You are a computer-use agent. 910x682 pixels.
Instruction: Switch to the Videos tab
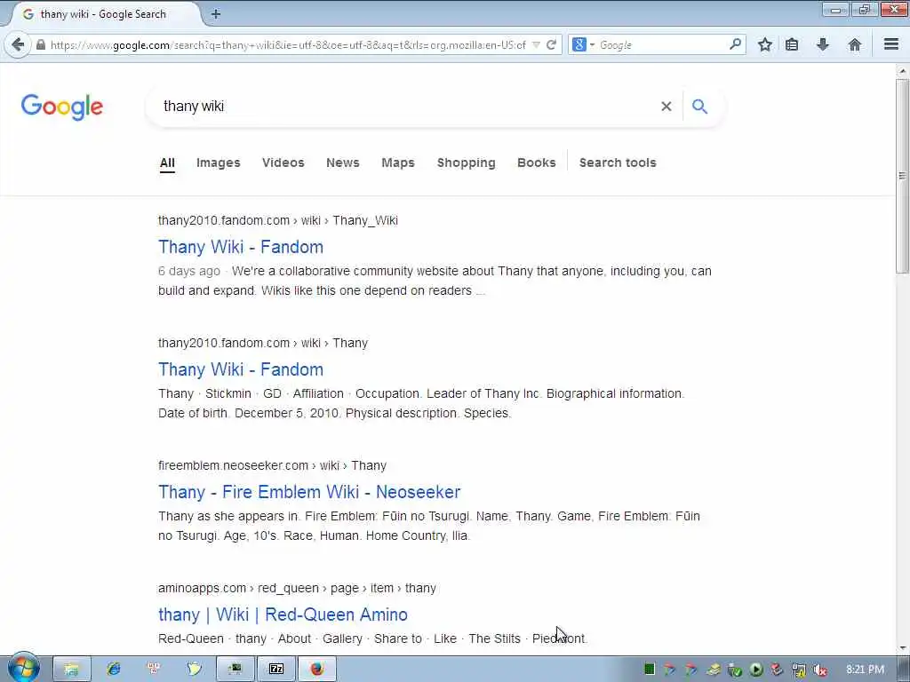tap(283, 163)
